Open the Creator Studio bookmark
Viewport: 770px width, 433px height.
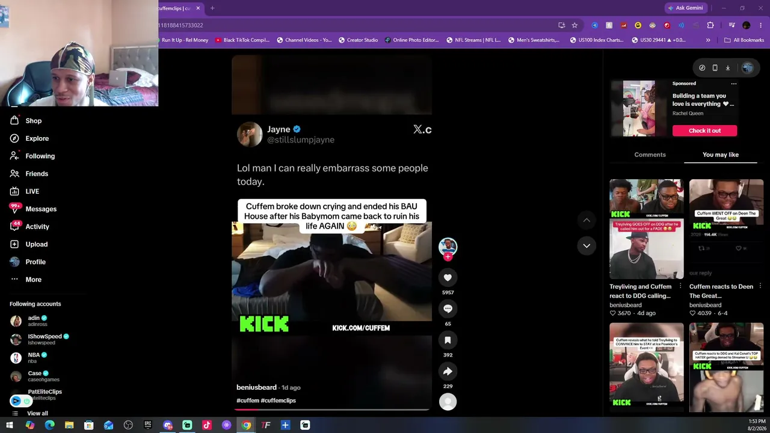click(x=358, y=40)
